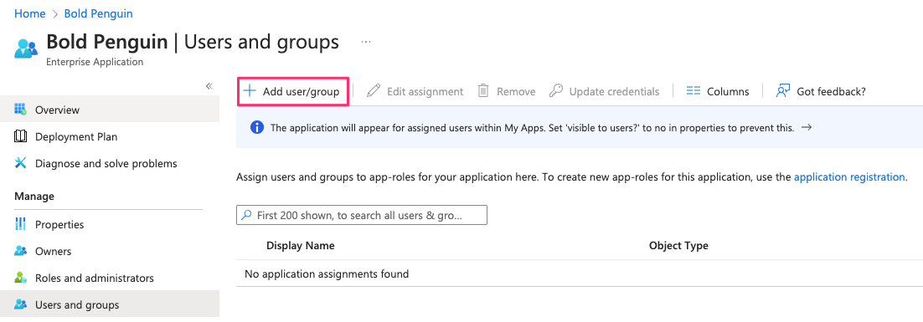
Task: Click Bold Penguin breadcrumb link
Action: (98, 13)
